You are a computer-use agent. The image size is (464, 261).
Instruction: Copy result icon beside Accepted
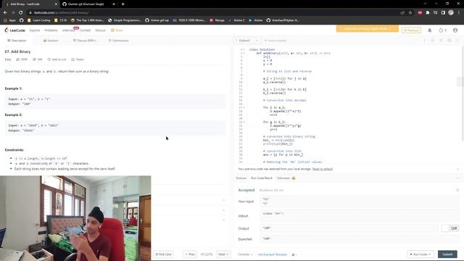pyautogui.click(x=457, y=190)
